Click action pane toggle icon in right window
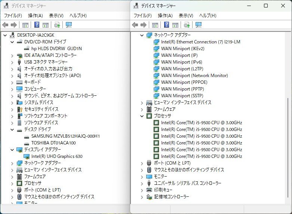This screenshot has height=214, width=292. 175,25
